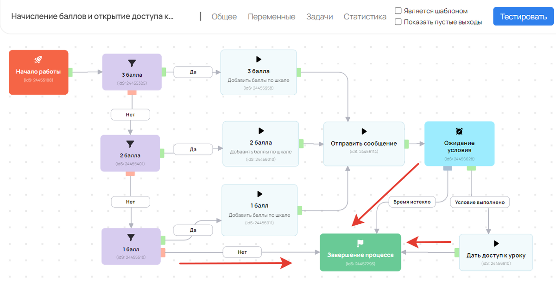Enable the Является шаблоном checkbox
This screenshot has height=282, width=556.
pyautogui.click(x=398, y=11)
